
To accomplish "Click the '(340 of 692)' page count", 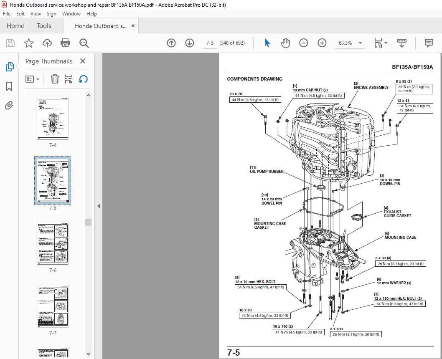I will [x=232, y=43].
